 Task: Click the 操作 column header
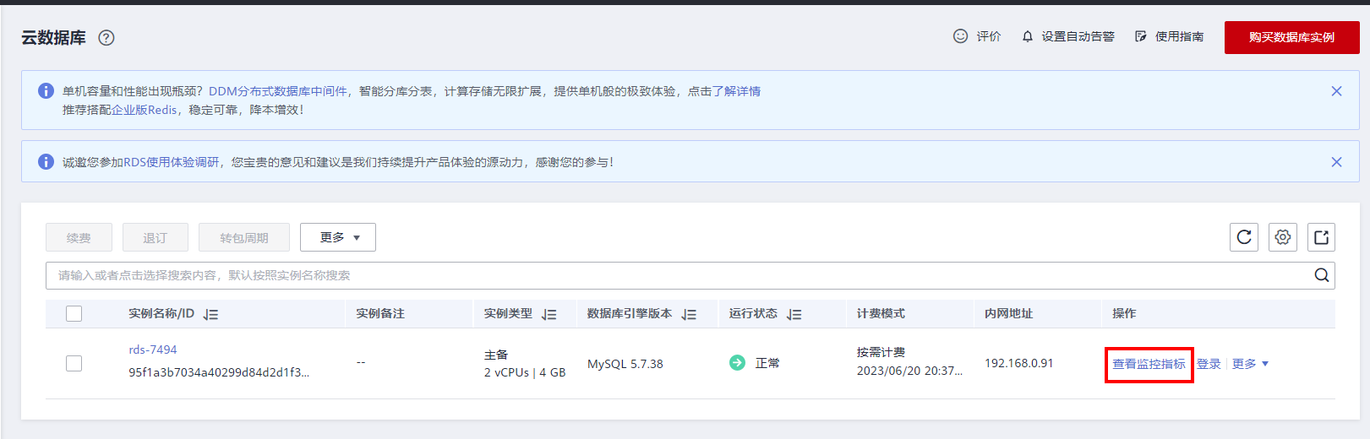pyautogui.click(x=1124, y=313)
